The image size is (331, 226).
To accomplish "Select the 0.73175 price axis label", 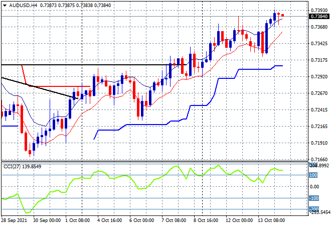I will [319, 60].
